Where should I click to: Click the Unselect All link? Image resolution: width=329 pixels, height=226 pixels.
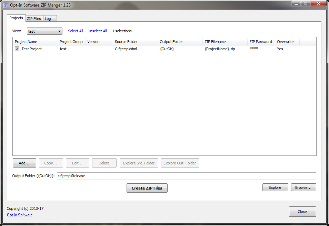[x=97, y=31]
